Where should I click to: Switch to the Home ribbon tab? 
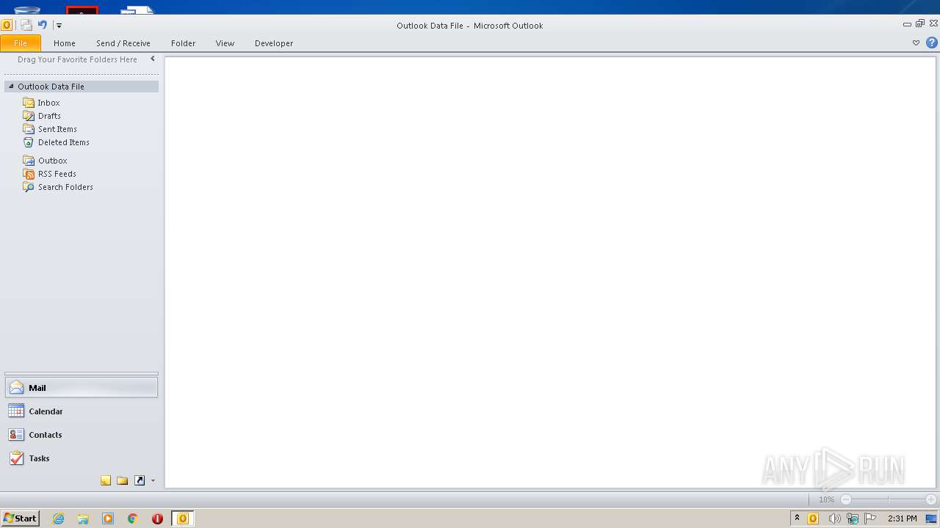coord(65,43)
